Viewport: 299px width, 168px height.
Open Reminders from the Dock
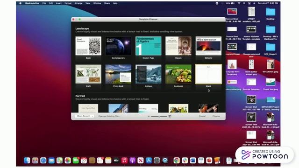tap(100, 161)
